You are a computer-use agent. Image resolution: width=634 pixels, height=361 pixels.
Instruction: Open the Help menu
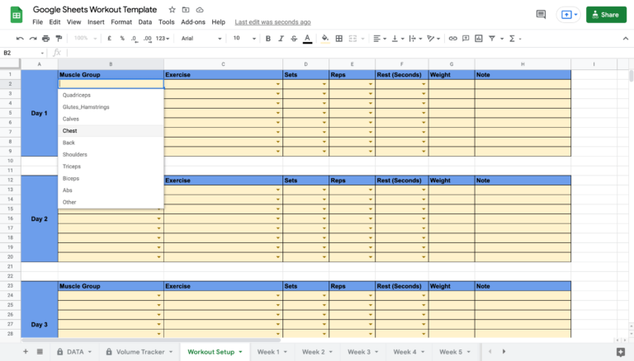pos(218,22)
